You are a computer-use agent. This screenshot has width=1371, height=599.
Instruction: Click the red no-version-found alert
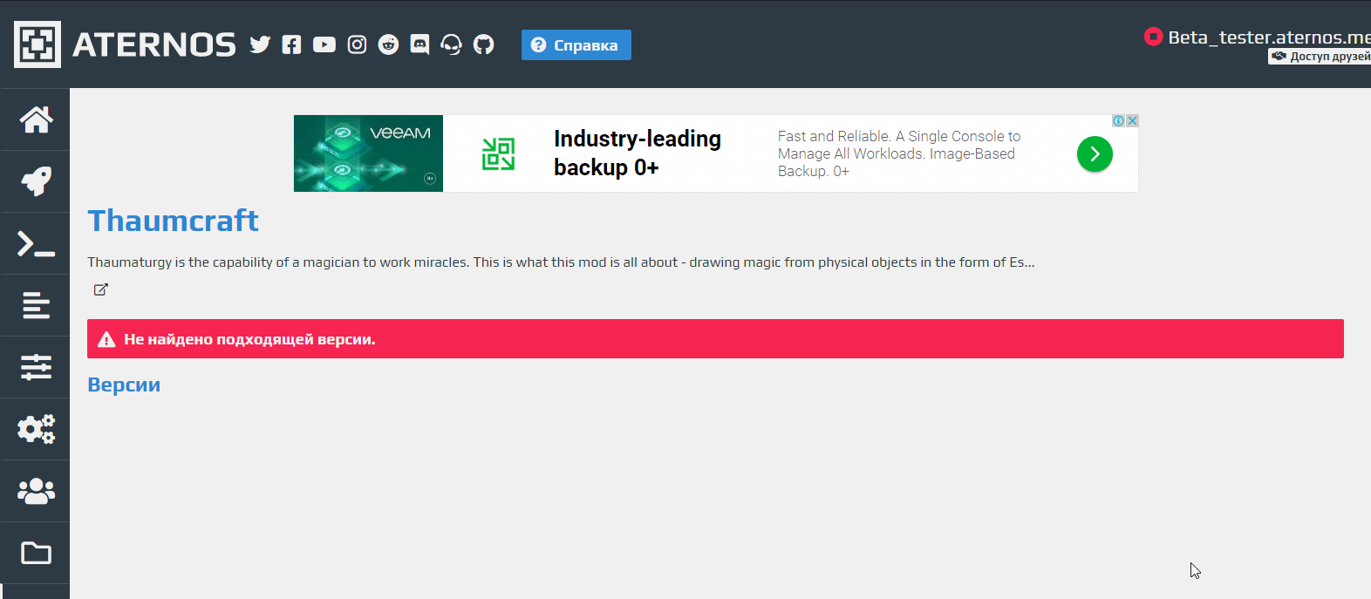pos(715,338)
